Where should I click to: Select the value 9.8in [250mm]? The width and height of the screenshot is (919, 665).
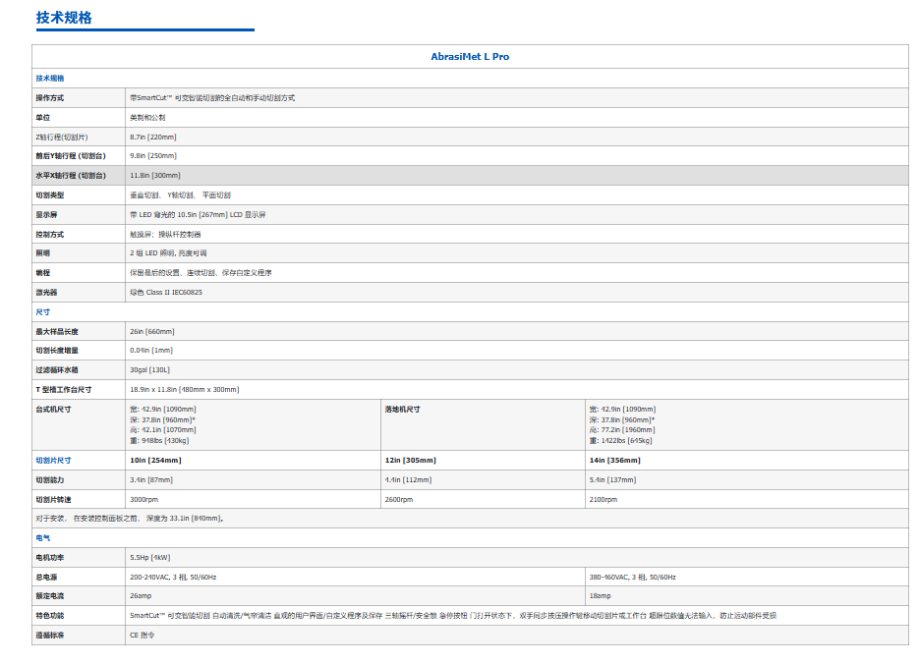[x=153, y=156]
